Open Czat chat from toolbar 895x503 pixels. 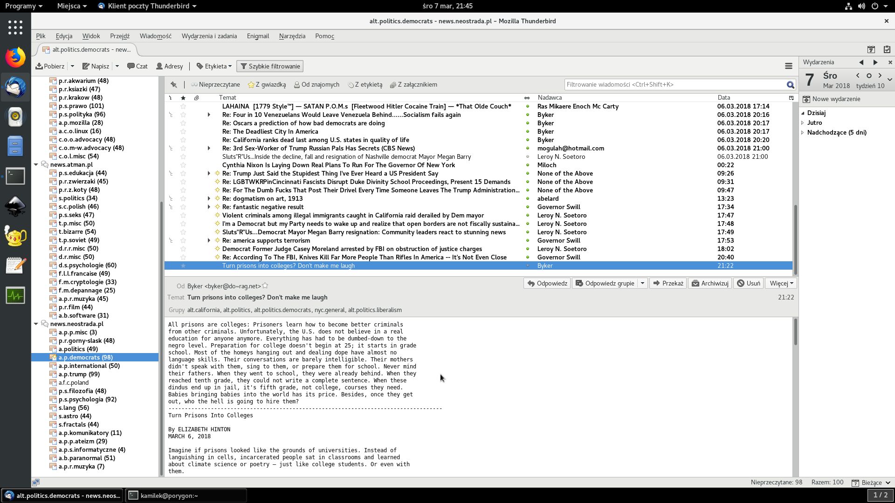coord(138,66)
